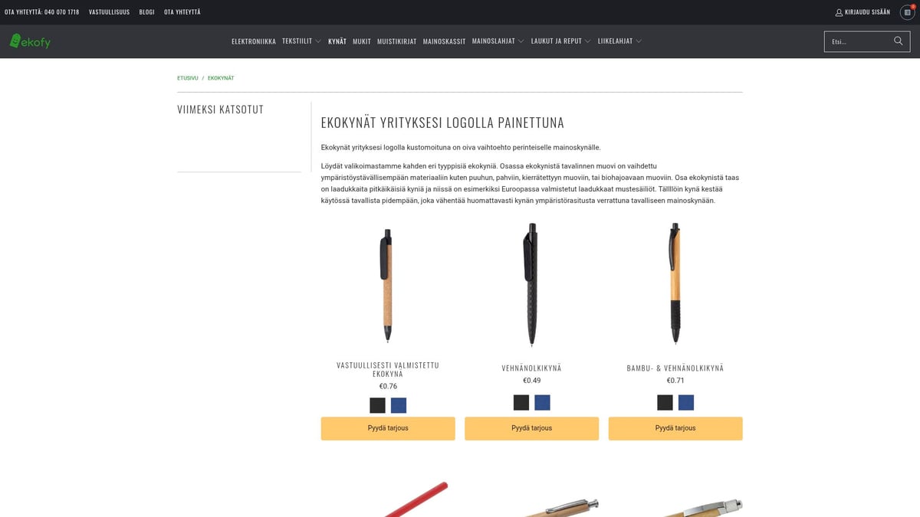920x517 pixels.
Task: Click the user icon beside Kirjaudu sisään
Action: click(x=839, y=12)
